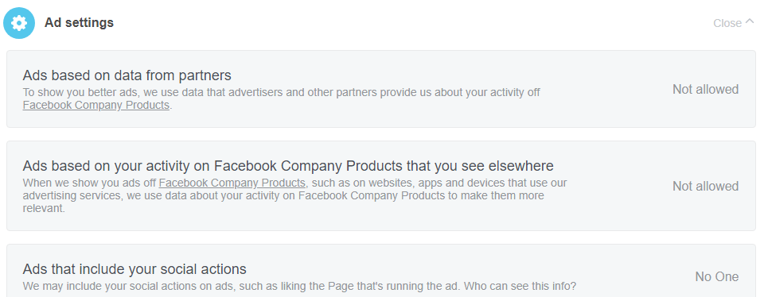Follow the Facebook Company Products link under partner data
764x297 pixels.
96,105
